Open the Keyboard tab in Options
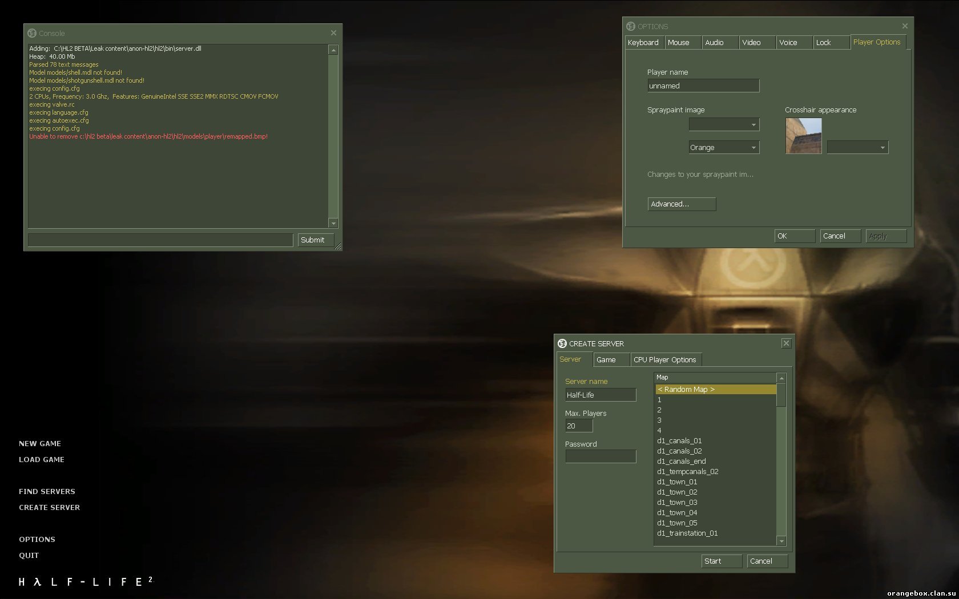Viewport: 959px width, 599px height. (x=644, y=43)
